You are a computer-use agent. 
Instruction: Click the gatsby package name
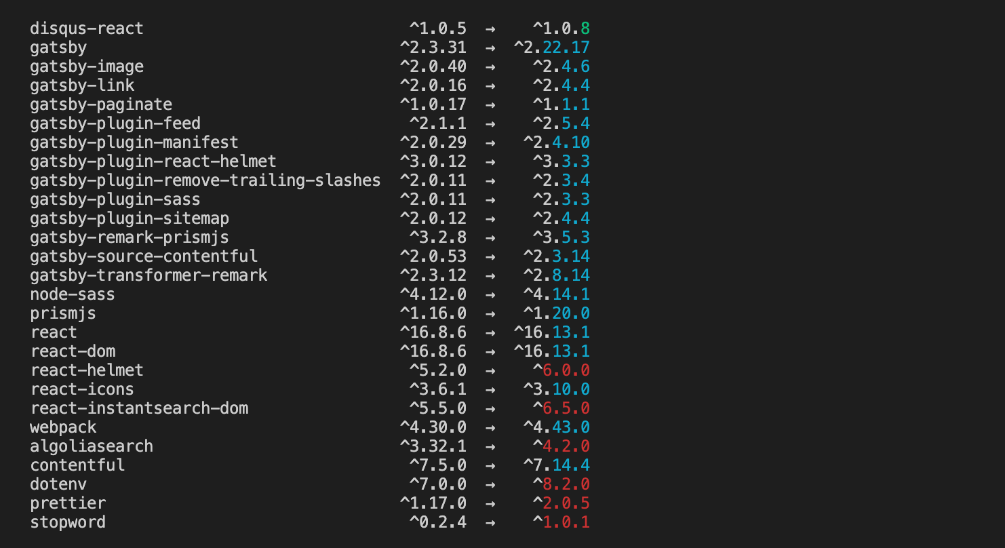[x=58, y=47]
